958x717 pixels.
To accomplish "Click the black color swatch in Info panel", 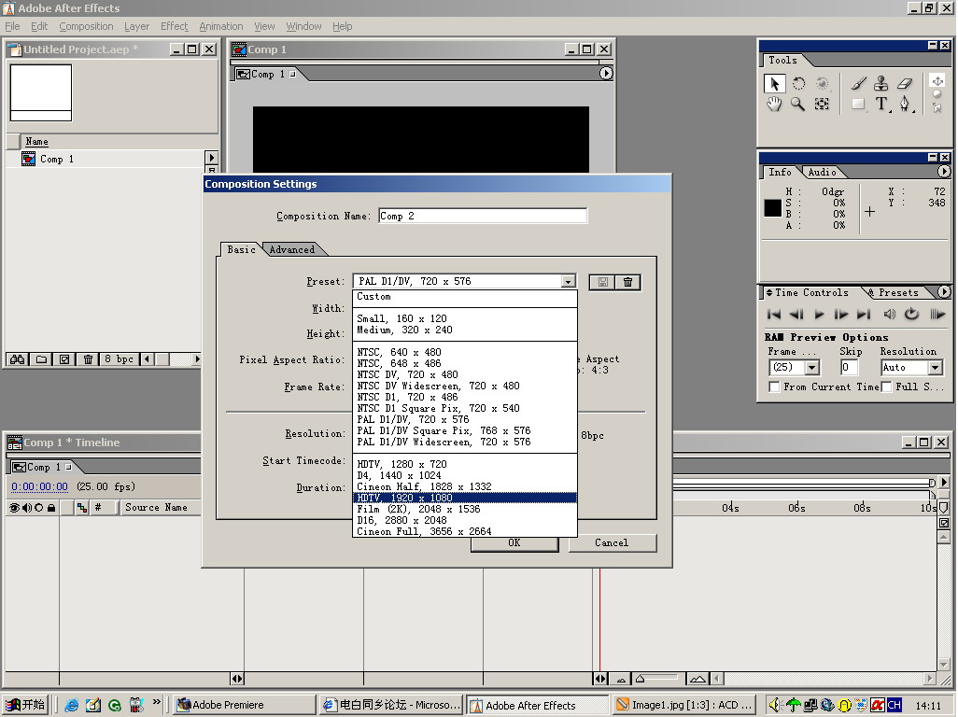I will (772, 208).
